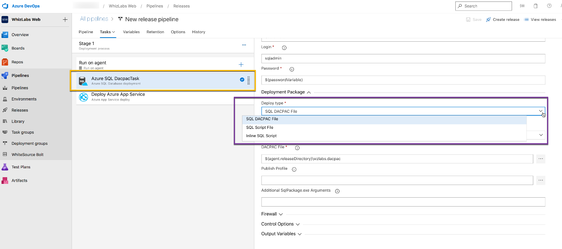Open Artifacts in the sidebar
Image resolution: width=562 pixels, height=249 pixels.
pyautogui.click(x=19, y=180)
